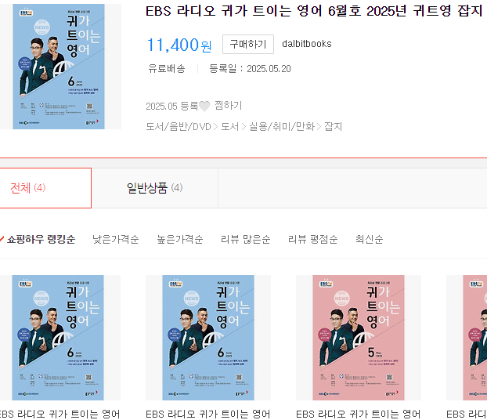The image size is (487, 420).
Task: Open the dalbitbooks seller link
Action: pyautogui.click(x=307, y=44)
